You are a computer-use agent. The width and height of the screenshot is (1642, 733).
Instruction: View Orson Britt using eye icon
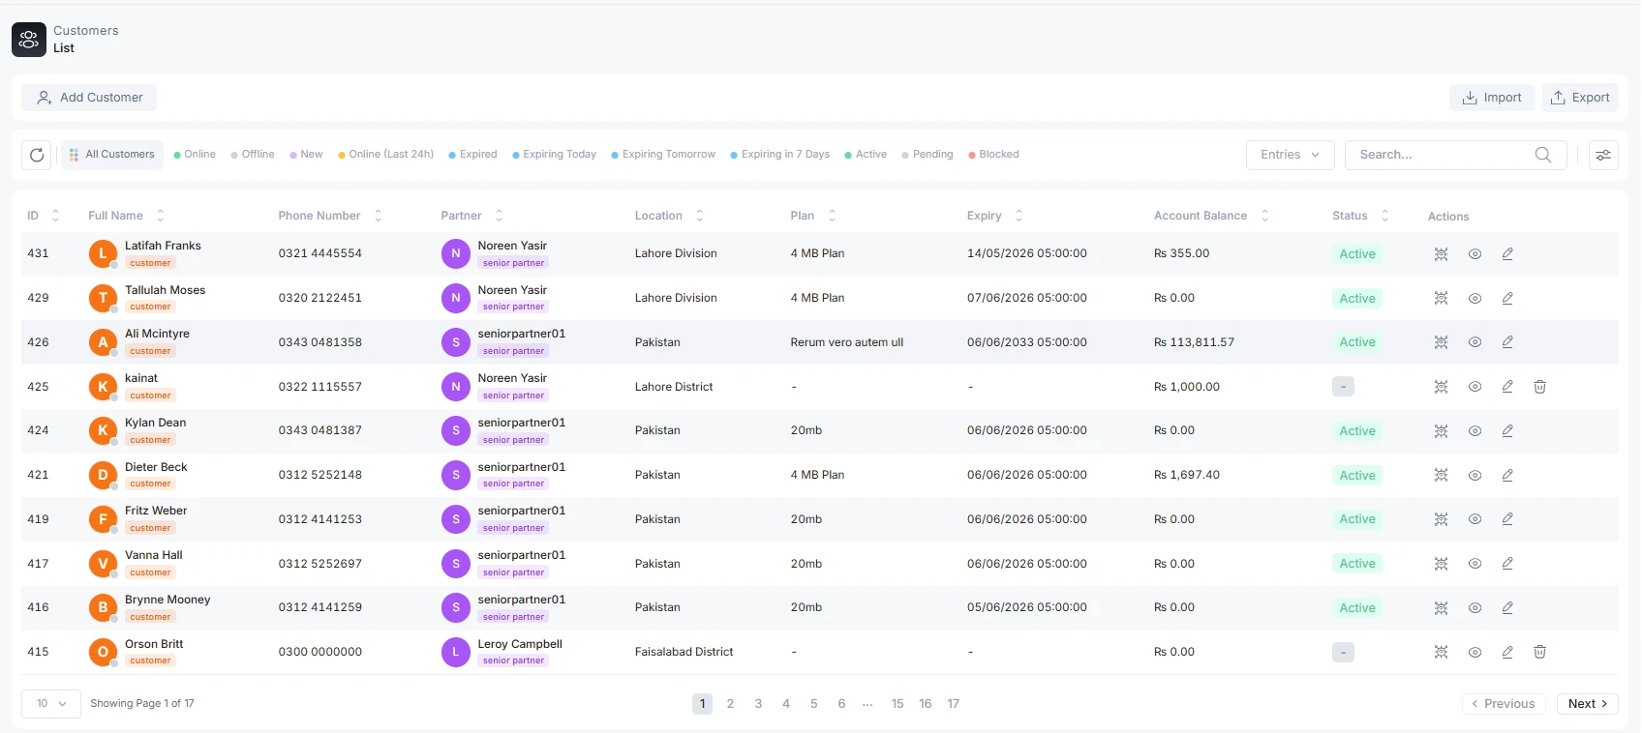tap(1475, 653)
